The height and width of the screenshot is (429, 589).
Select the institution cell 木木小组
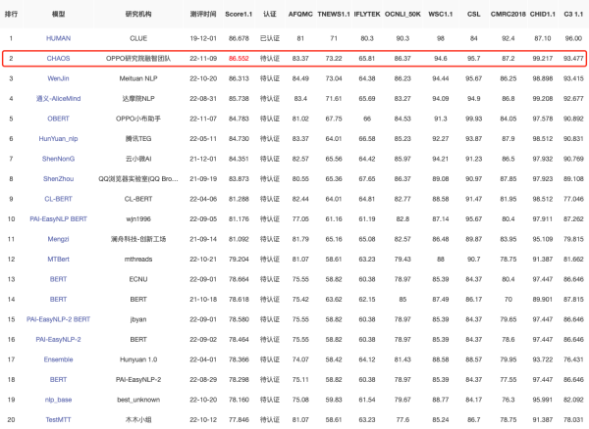tap(138, 419)
